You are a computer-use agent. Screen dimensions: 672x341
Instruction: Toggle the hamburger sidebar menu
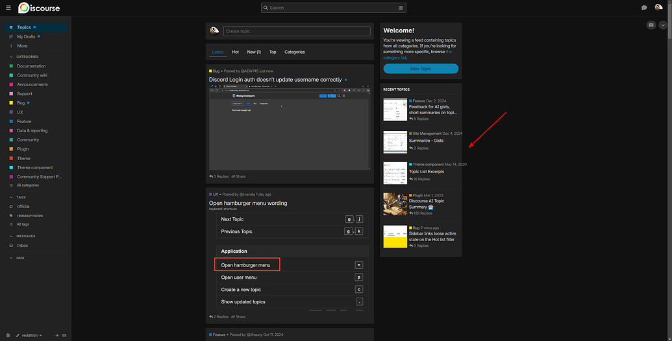pos(8,8)
